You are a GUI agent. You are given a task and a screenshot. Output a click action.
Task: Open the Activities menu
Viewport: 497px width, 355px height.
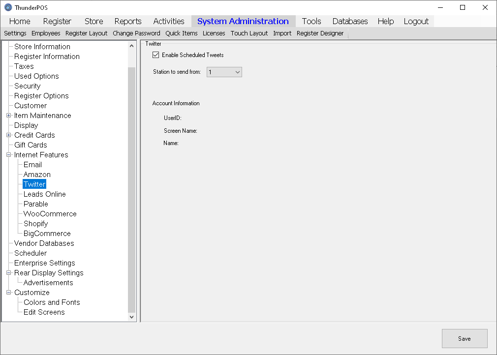[169, 21]
